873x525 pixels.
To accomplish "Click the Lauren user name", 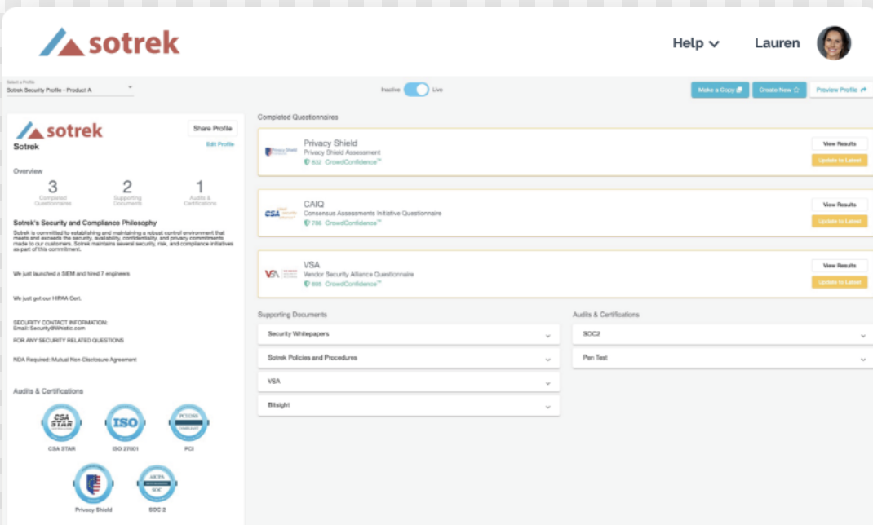I will (777, 43).
